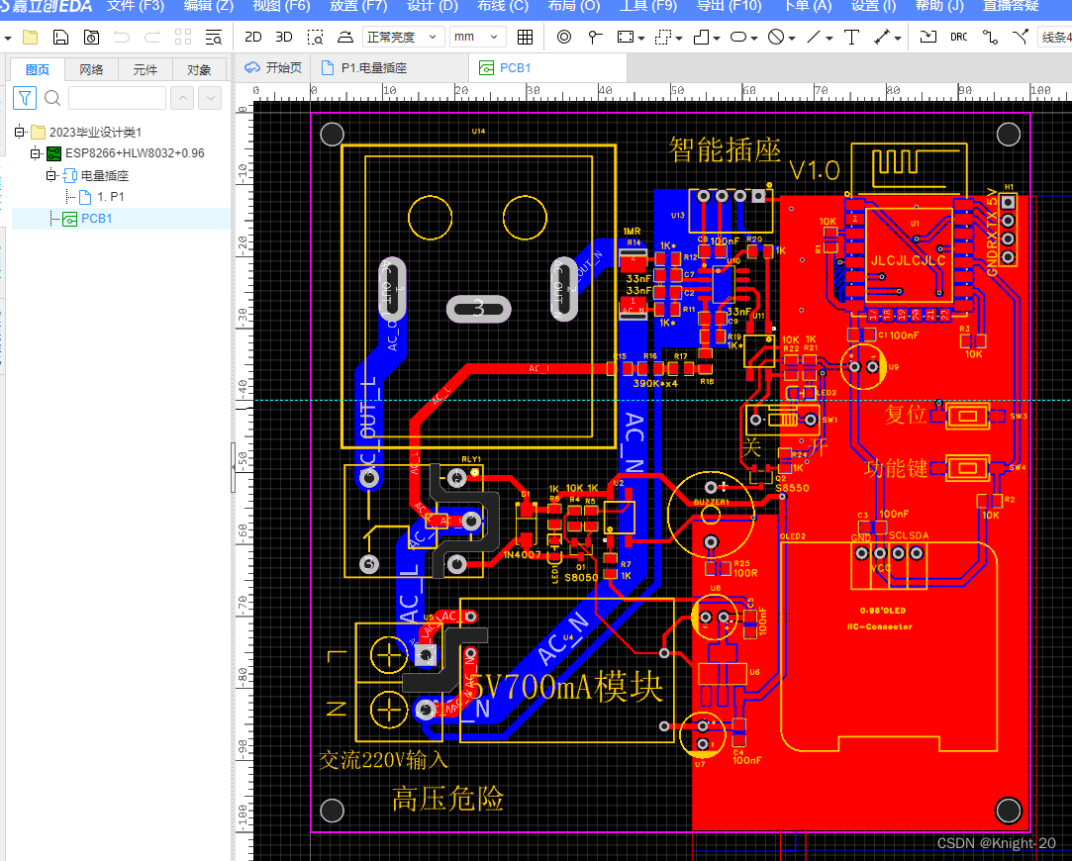Open the 放置 (F7) menu
Screen dimensions: 1072x861
point(358,6)
